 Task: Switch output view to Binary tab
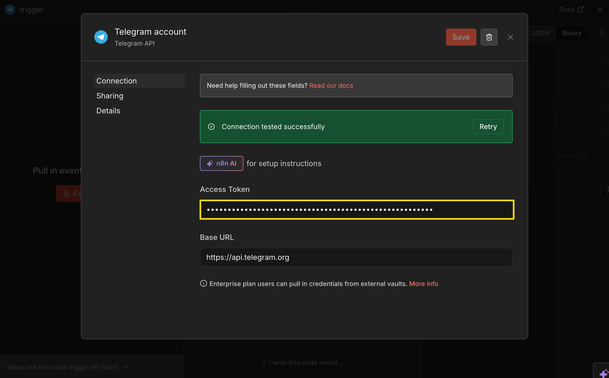[x=572, y=33]
